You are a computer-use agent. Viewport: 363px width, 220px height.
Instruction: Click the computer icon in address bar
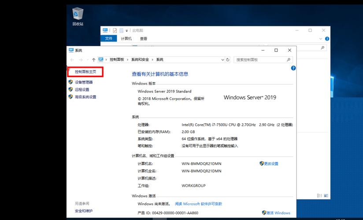[101, 59]
